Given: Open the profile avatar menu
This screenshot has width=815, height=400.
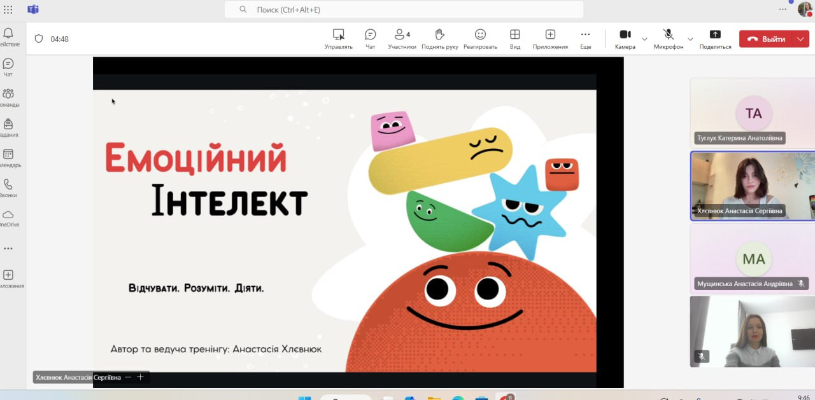Looking at the screenshot, I should tap(805, 9).
